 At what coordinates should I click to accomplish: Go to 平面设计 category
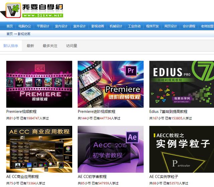pos(43,26)
